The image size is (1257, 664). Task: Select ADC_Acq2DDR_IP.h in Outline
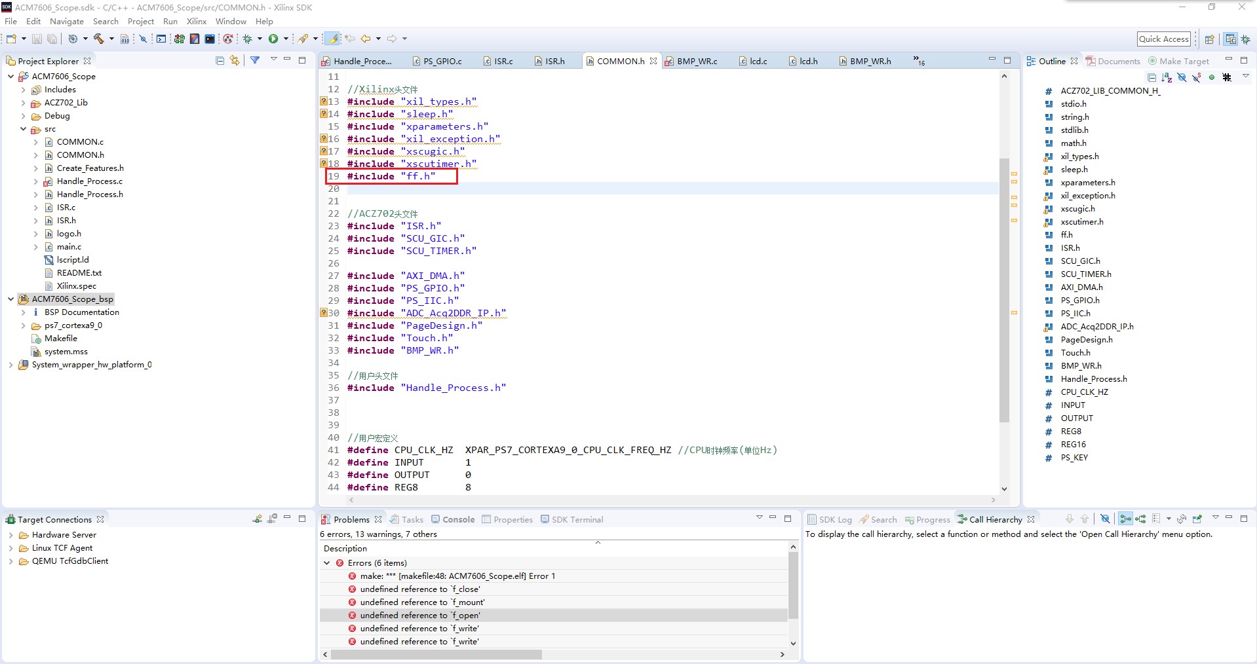[1096, 327]
